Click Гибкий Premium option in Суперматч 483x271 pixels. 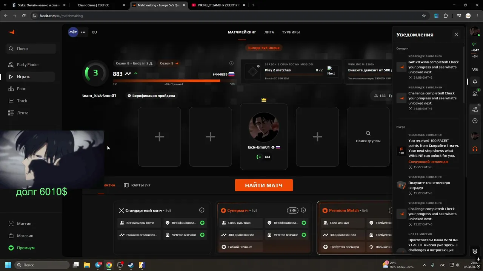tap(241, 247)
